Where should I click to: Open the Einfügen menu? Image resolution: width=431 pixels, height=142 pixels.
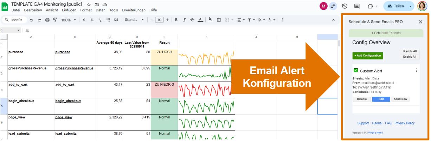point(69,10)
